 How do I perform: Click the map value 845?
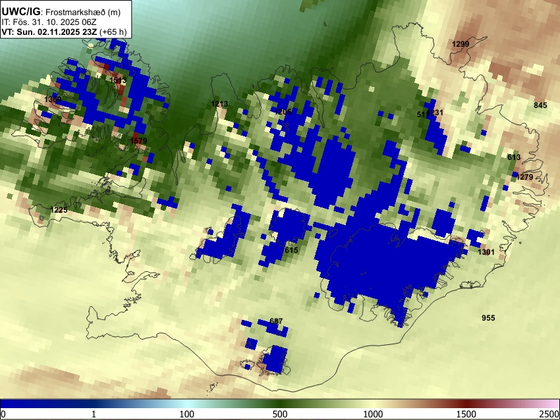point(540,105)
